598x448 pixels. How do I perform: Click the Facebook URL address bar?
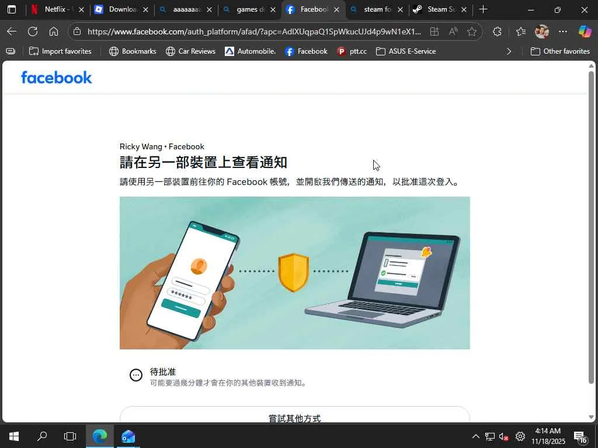tap(254, 32)
